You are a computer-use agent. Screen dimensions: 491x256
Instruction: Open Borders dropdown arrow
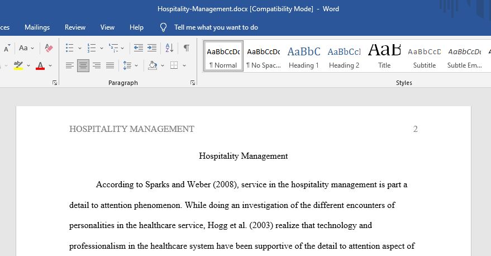184,65
